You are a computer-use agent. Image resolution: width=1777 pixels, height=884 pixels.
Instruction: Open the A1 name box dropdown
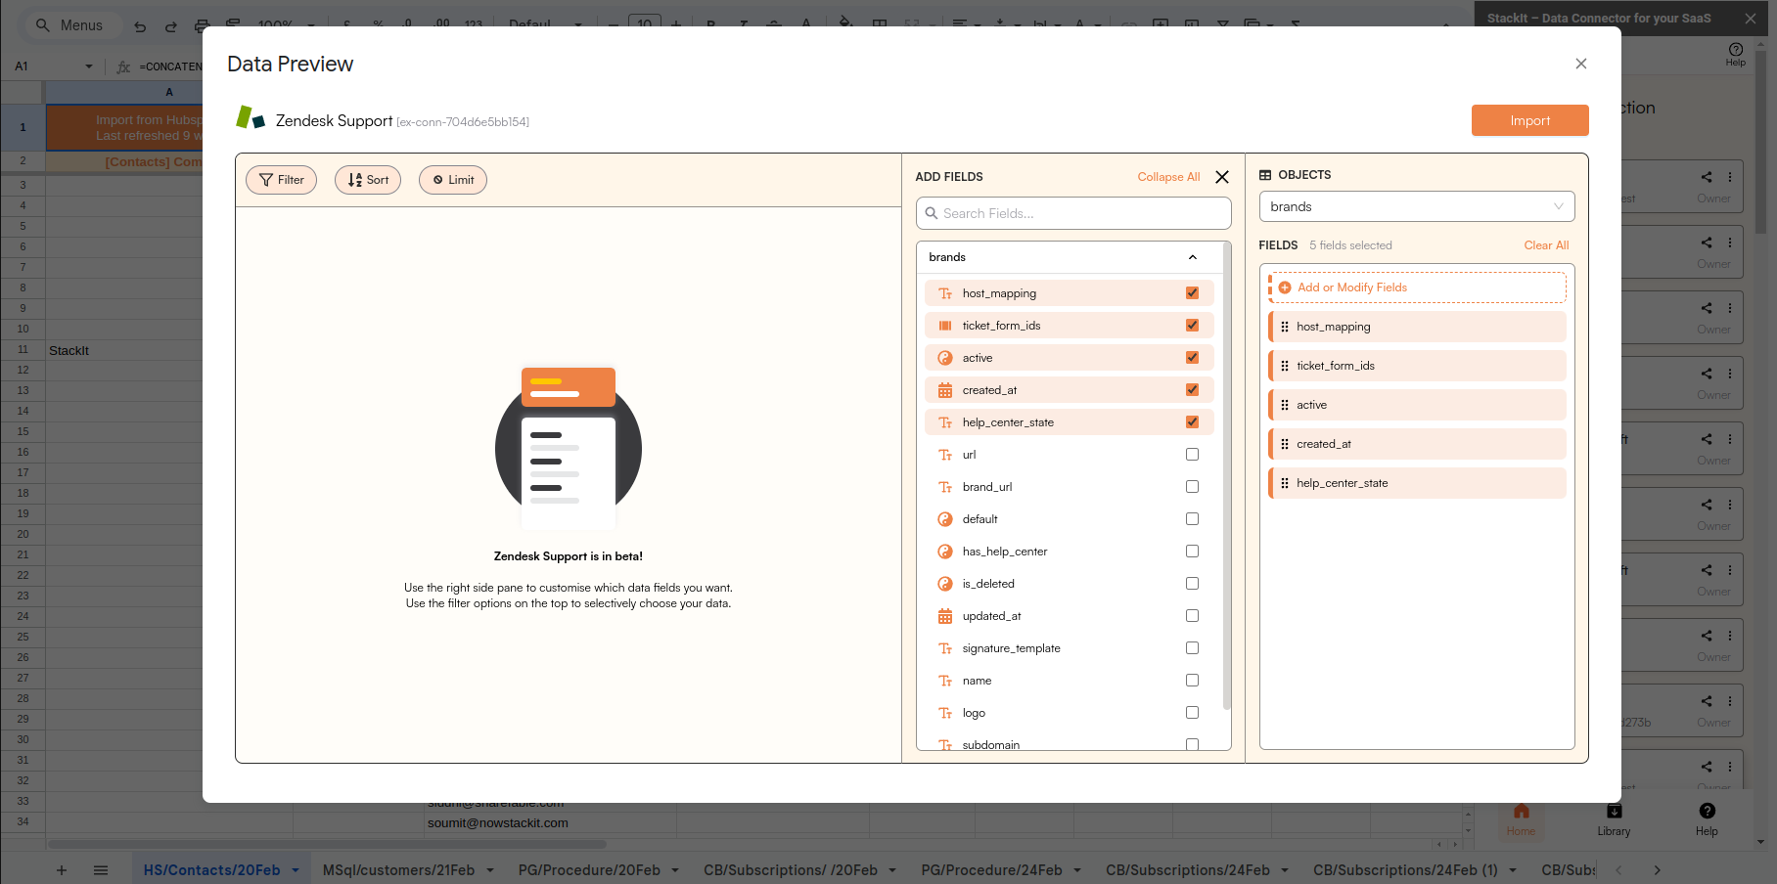pyautogui.click(x=89, y=66)
